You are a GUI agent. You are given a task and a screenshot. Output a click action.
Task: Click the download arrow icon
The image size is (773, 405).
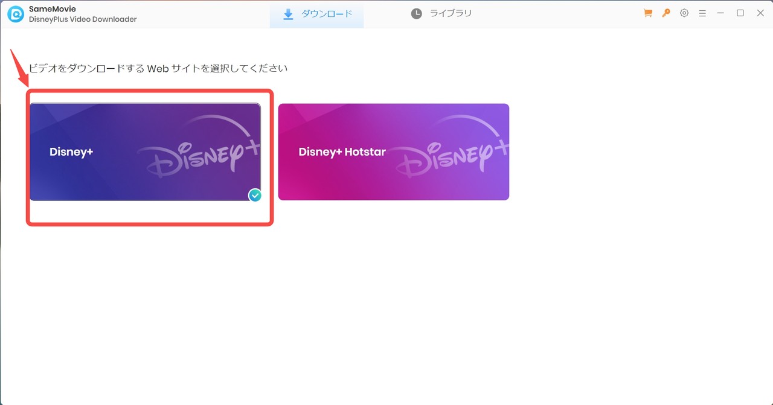[289, 13]
